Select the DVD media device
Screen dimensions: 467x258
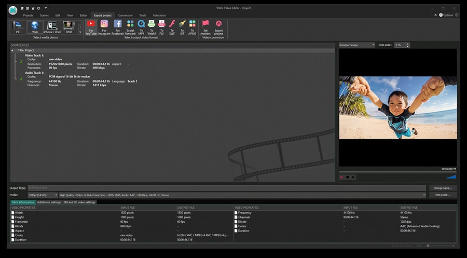[x=69, y=26]
